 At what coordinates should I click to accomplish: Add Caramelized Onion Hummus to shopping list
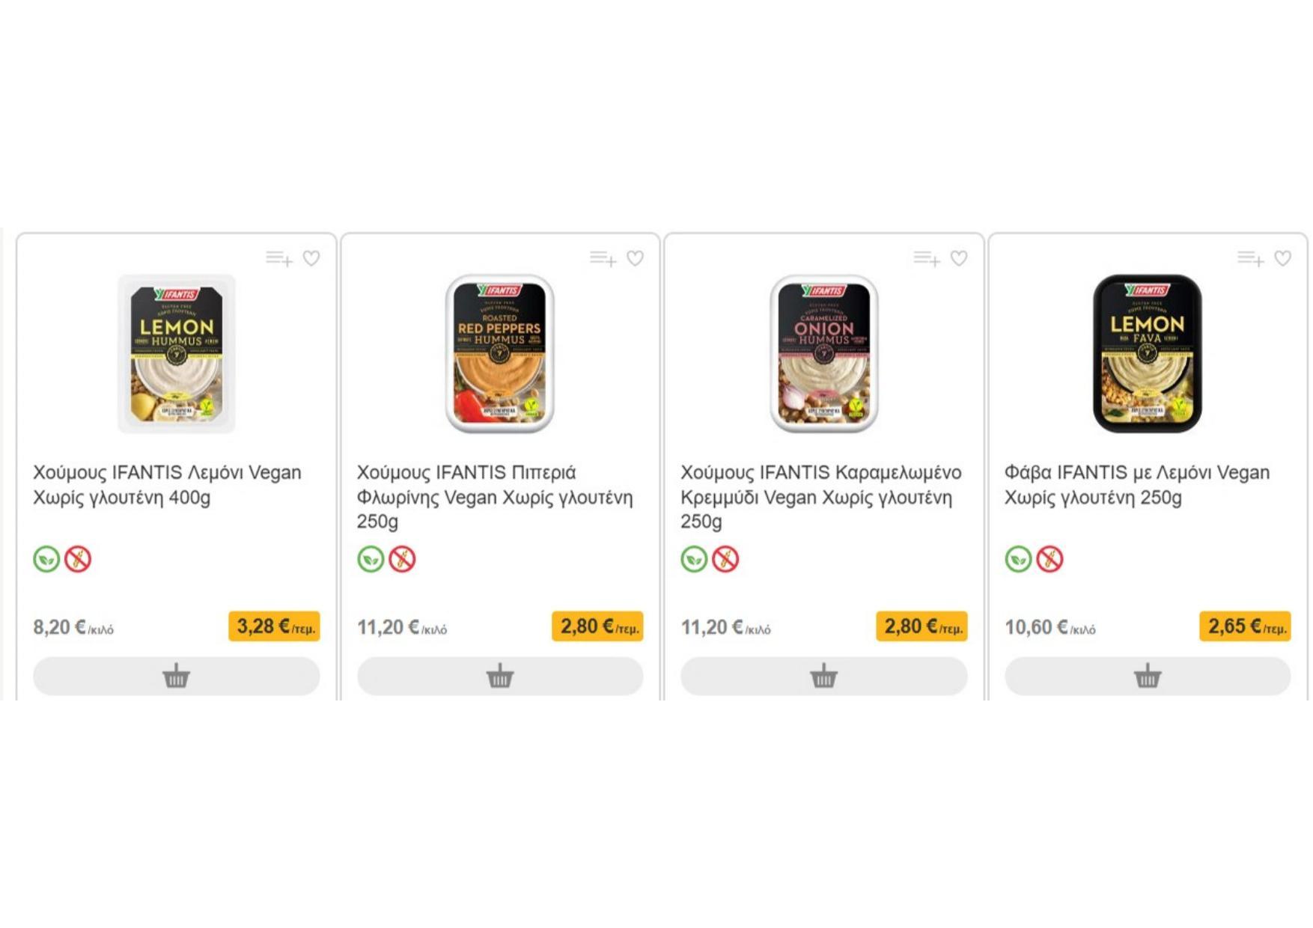926,259
